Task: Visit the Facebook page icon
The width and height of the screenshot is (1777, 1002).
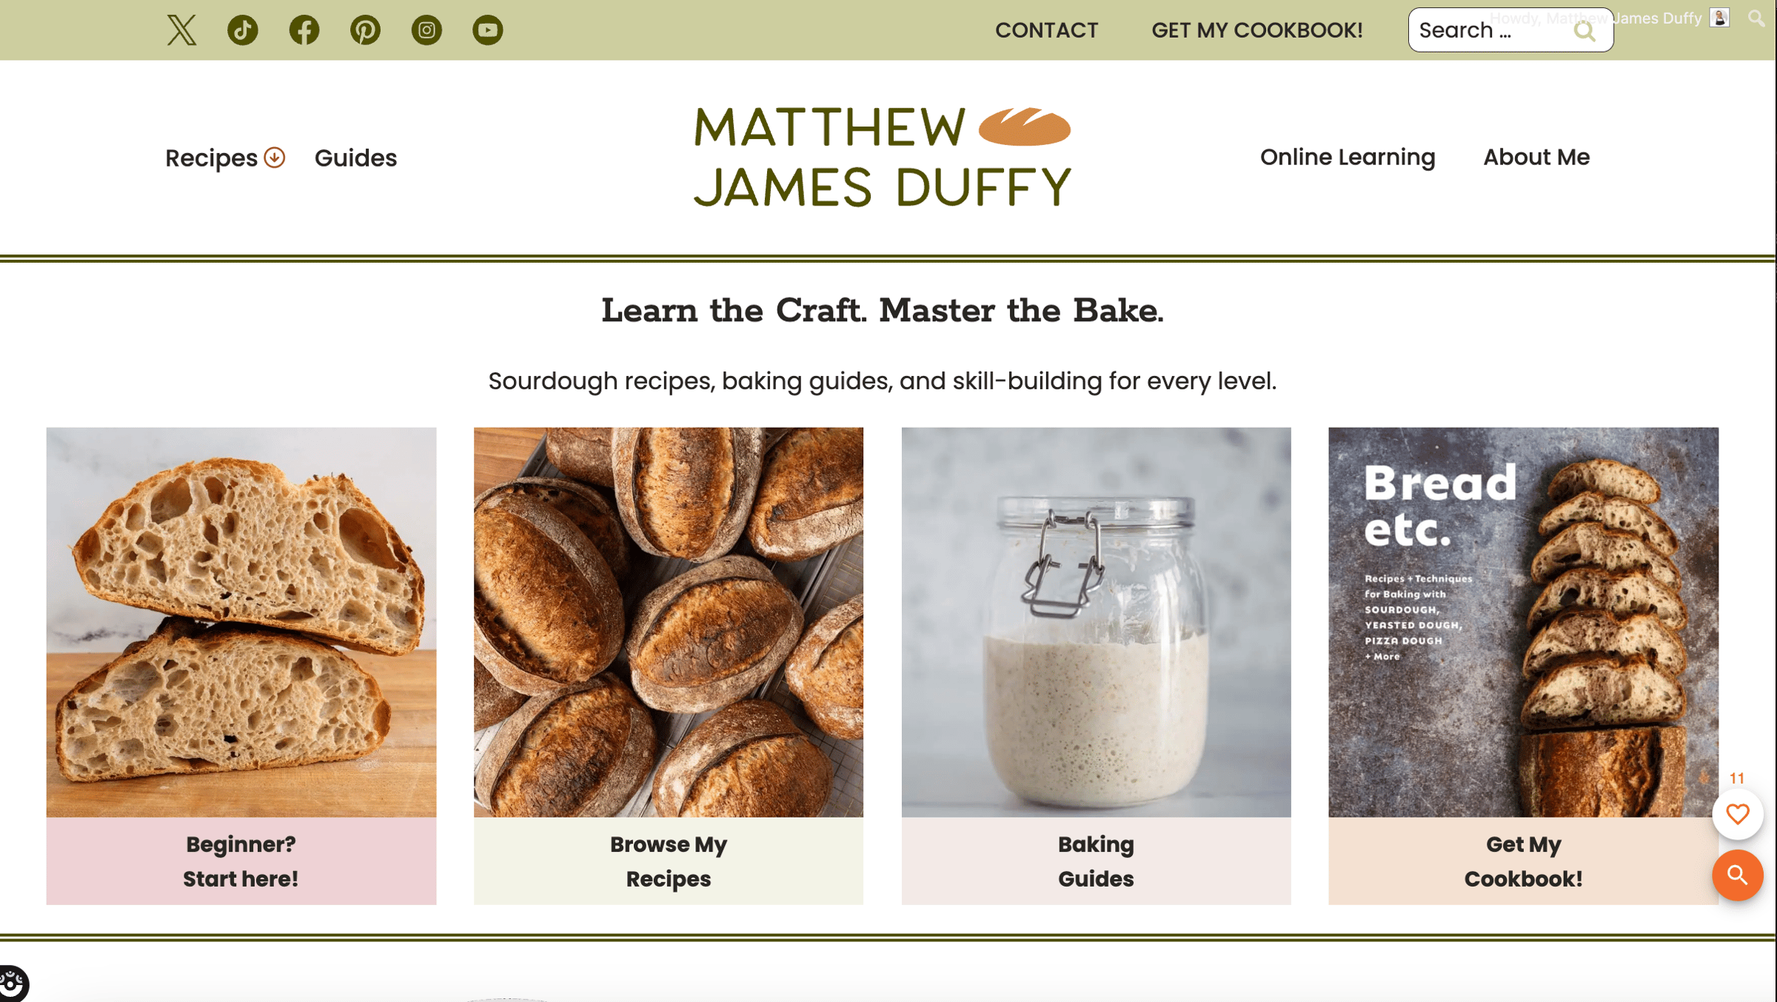Action: pos(304,30)
